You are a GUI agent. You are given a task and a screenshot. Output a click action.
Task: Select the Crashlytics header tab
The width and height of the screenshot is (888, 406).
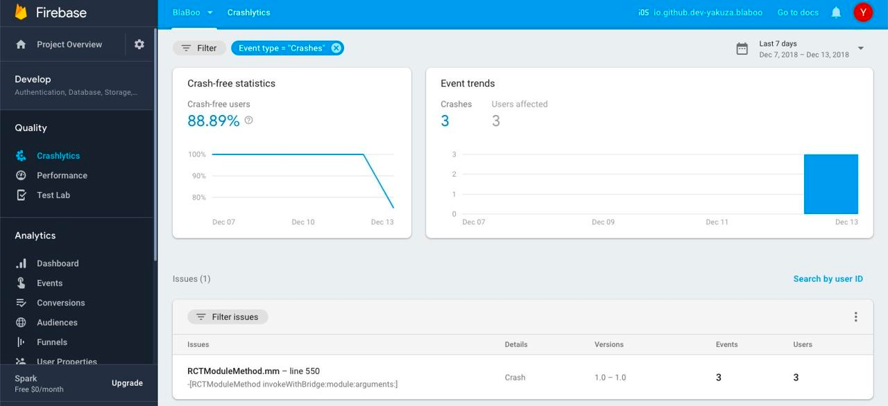(x=248, y=12)
